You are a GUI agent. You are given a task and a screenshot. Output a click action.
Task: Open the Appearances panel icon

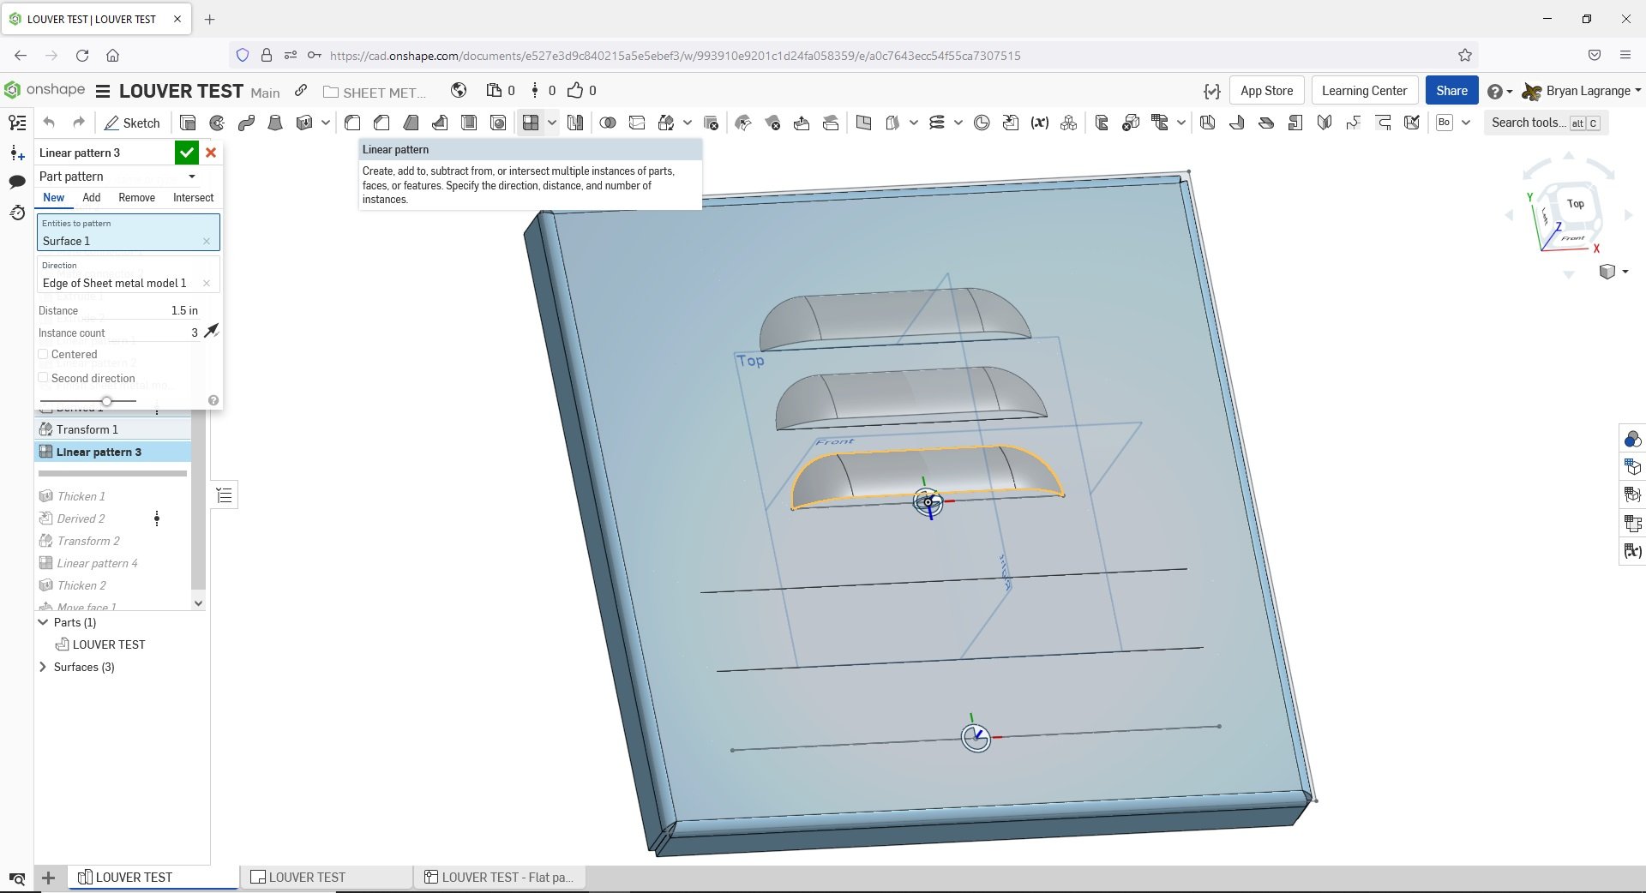pyautogui.click(x=1632, y=439)
